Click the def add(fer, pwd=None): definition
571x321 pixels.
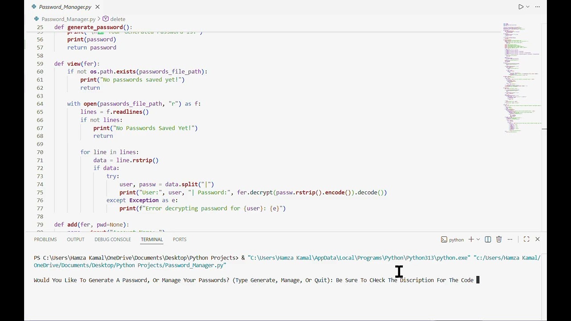click(91, 225)
